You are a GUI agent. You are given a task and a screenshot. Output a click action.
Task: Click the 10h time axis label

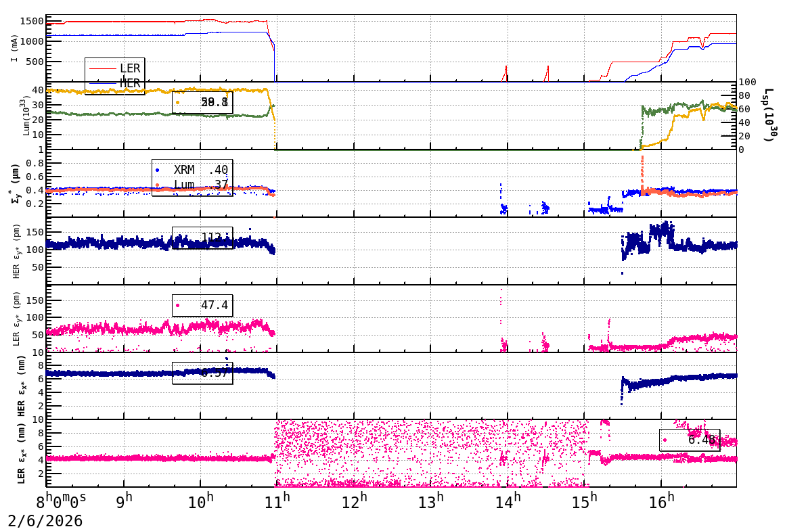click(x=200, y=501)
